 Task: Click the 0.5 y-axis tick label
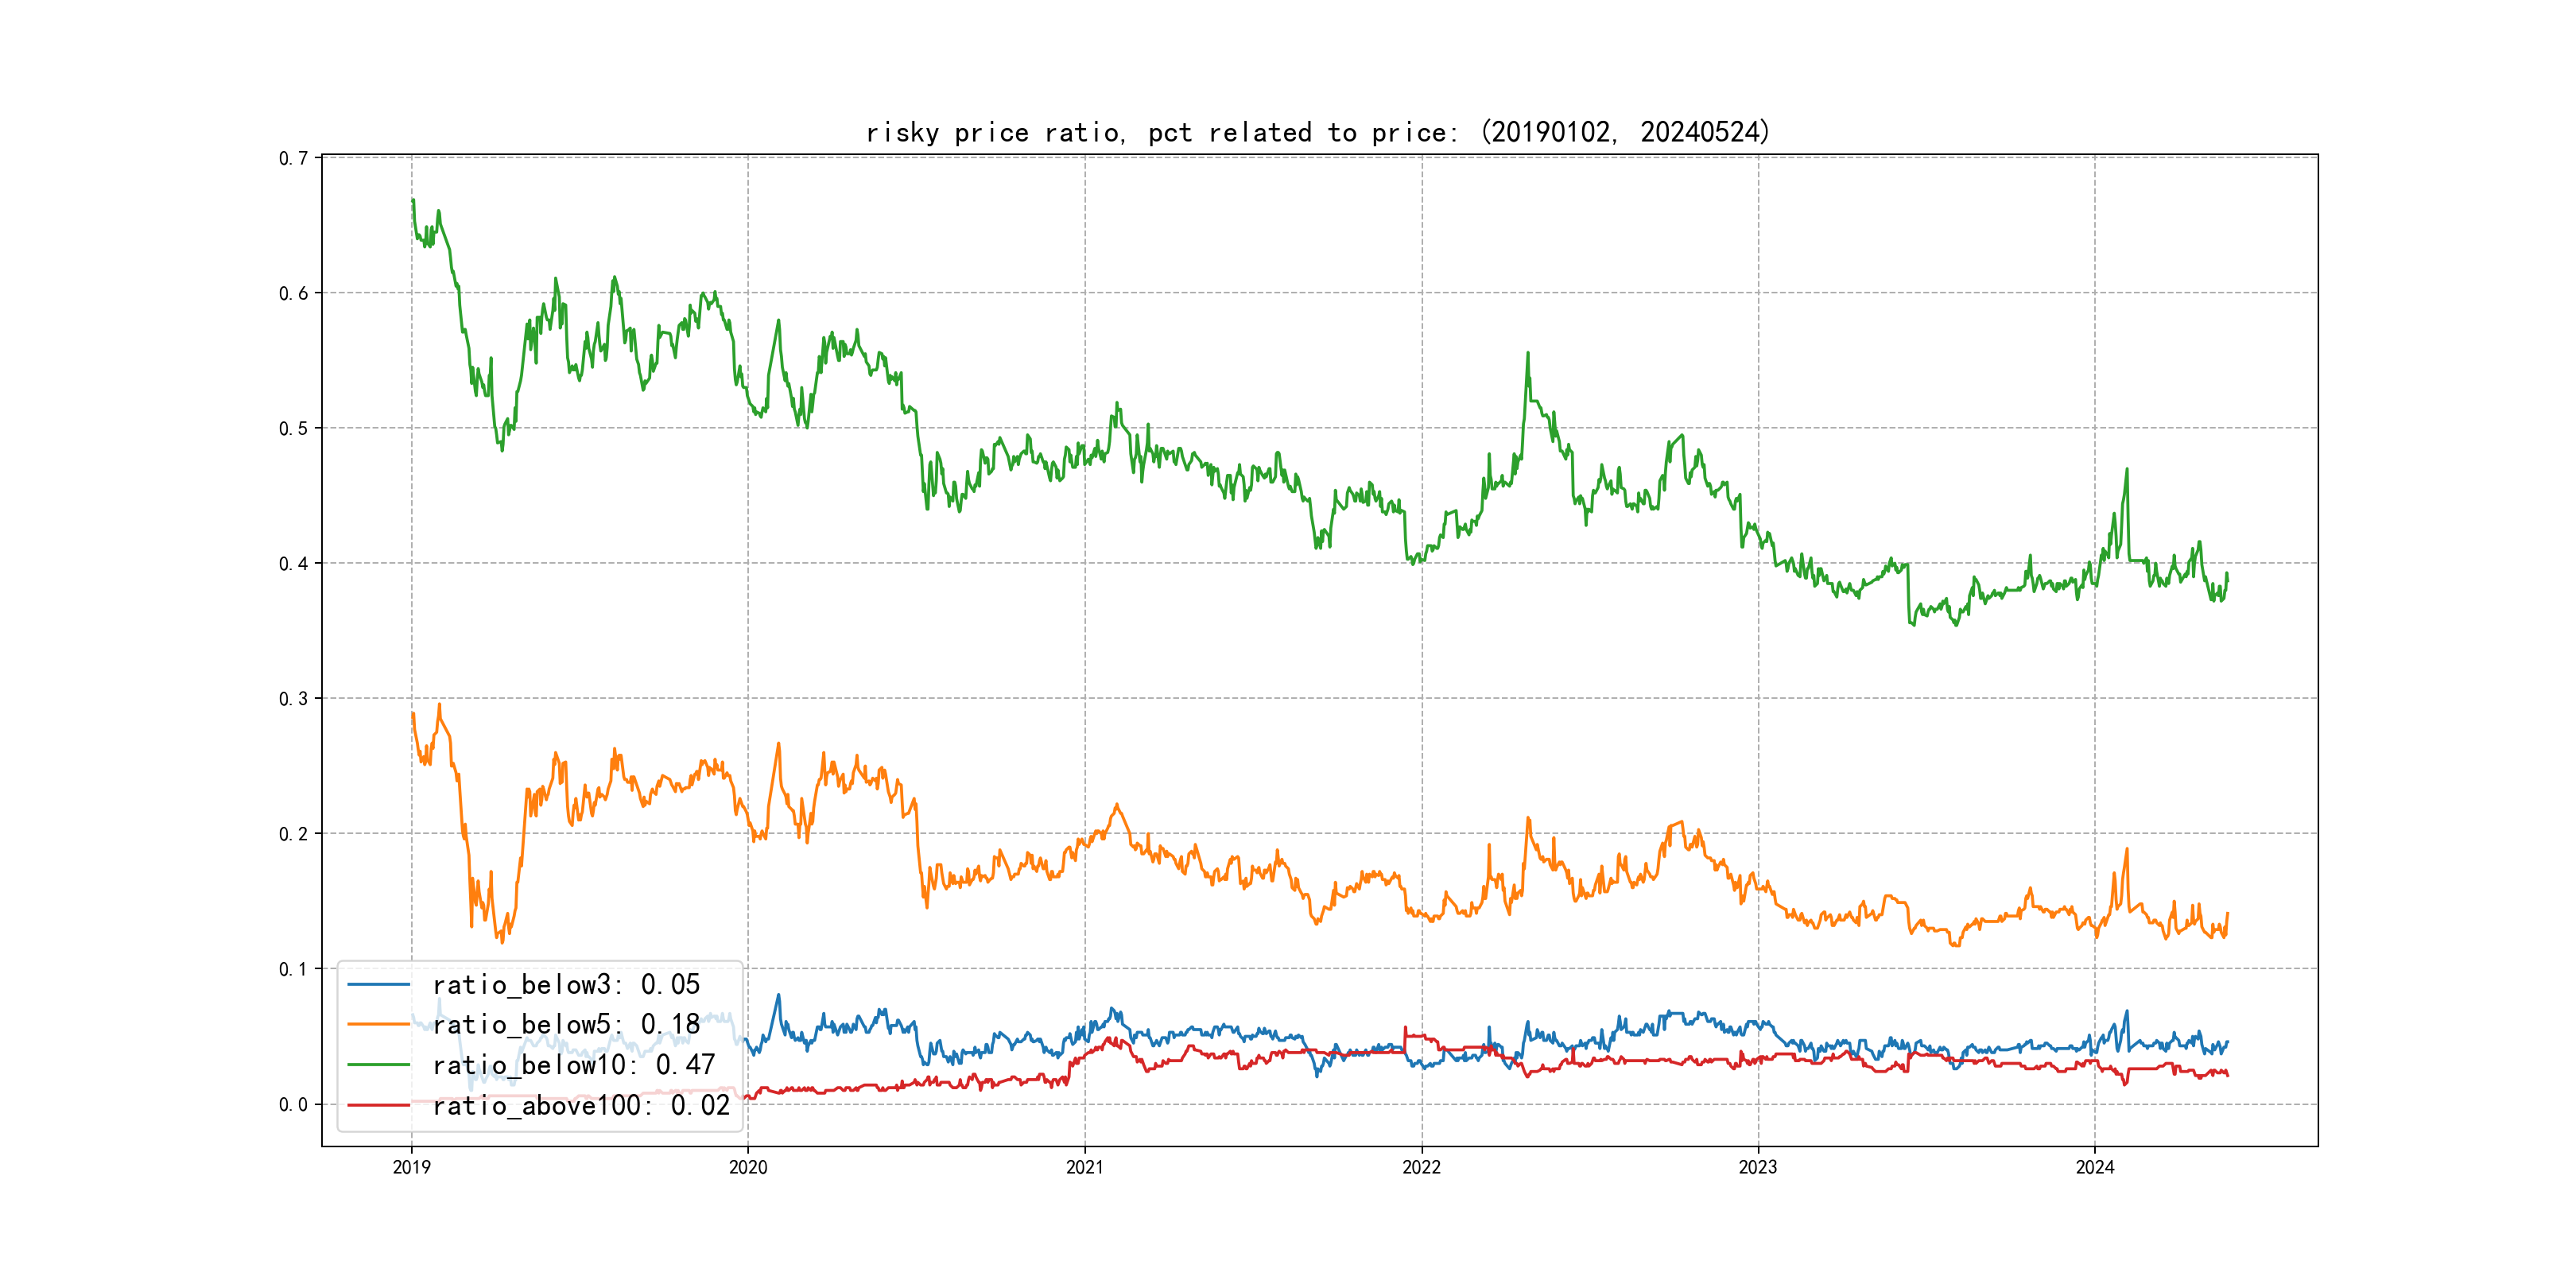293,428
